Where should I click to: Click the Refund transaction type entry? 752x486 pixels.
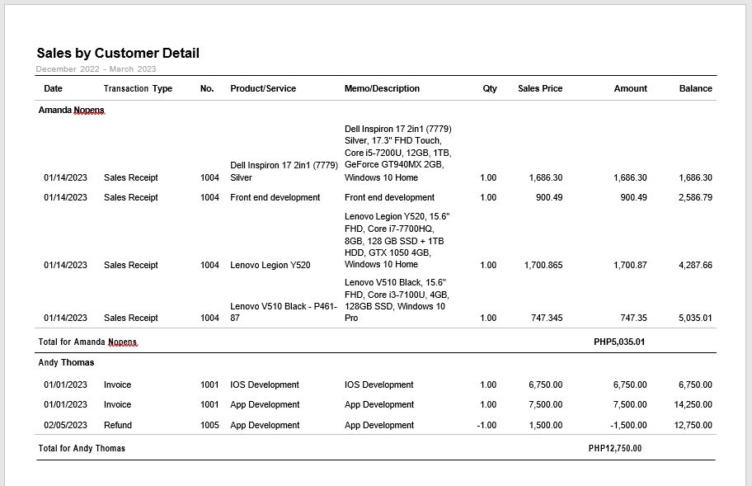(x=117, y=425)
